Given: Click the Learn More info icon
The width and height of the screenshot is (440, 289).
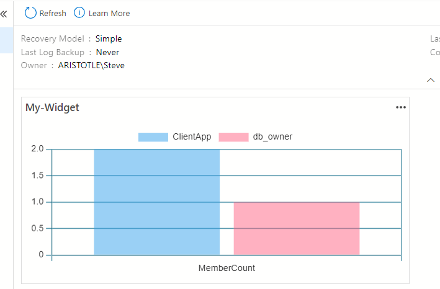Looking at the screenshot, I should point(79,12).
